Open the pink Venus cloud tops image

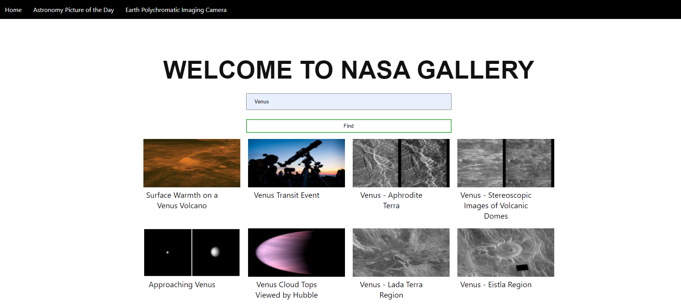click(x=296, y=252)
